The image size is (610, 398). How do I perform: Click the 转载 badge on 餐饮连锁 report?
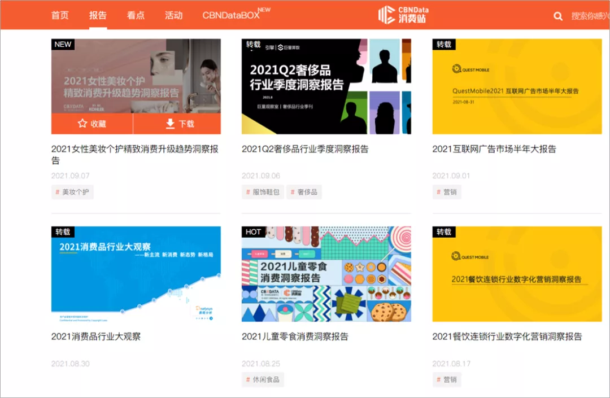(444, 232)
